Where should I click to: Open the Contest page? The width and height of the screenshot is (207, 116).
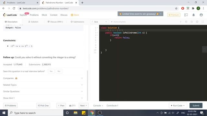point(54,15)
